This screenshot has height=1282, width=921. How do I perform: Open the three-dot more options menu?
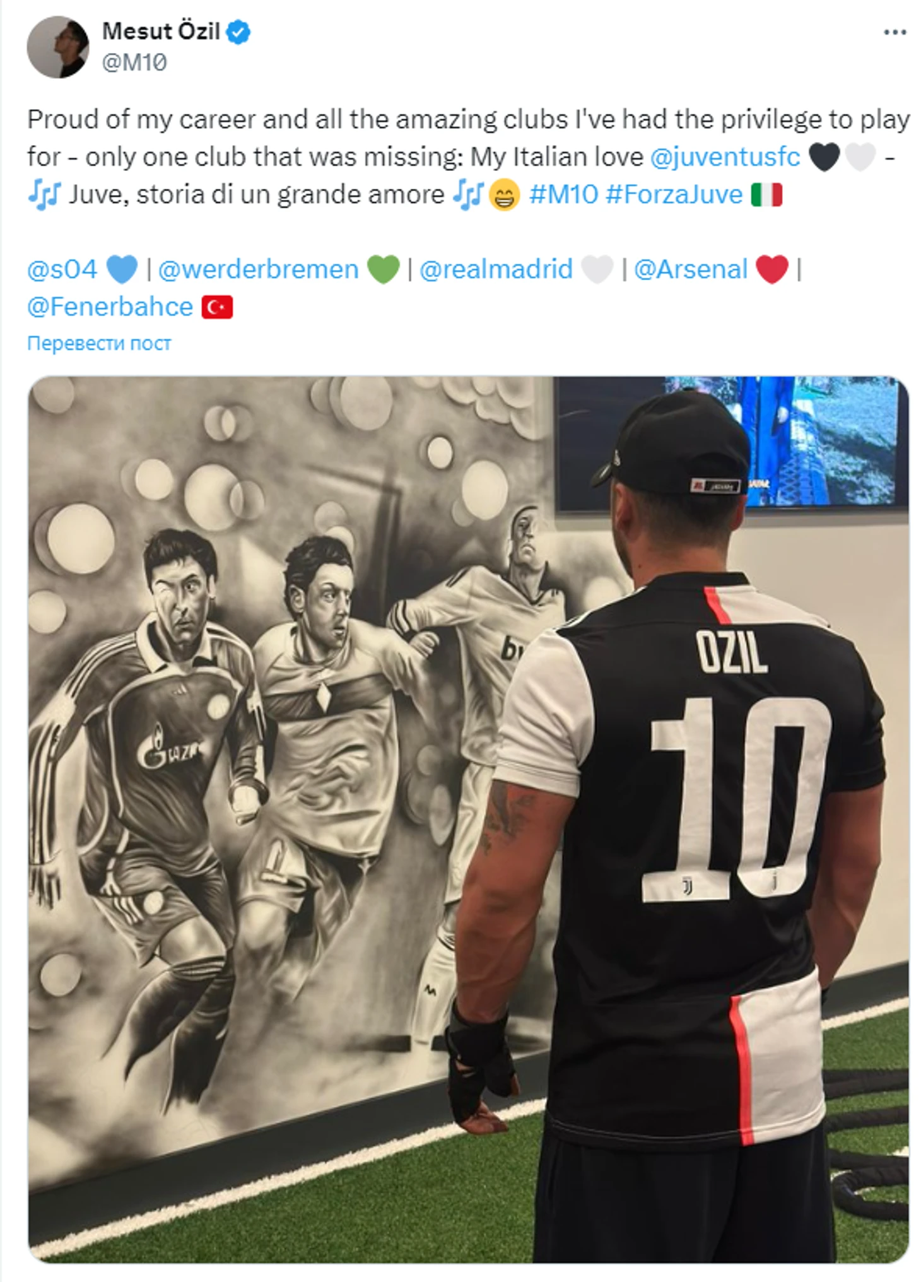[x=895, y=33]
